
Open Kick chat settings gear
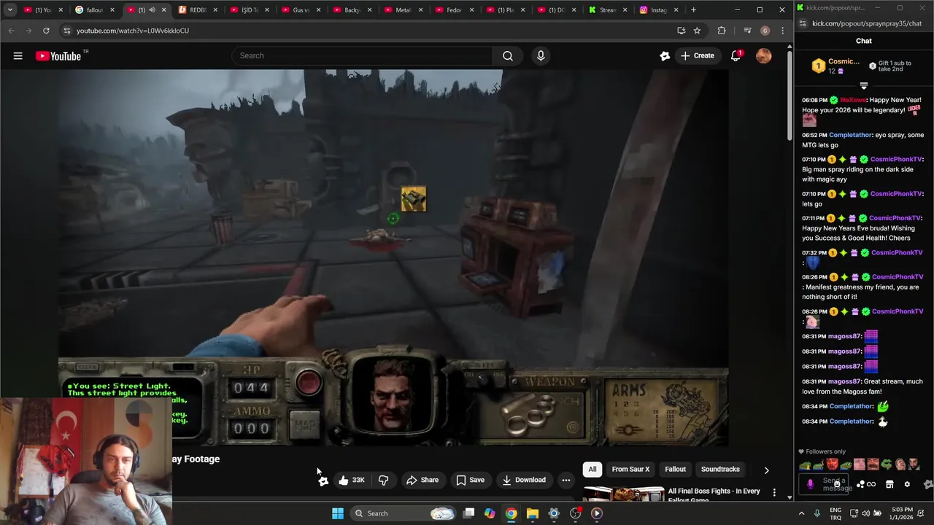907,484
